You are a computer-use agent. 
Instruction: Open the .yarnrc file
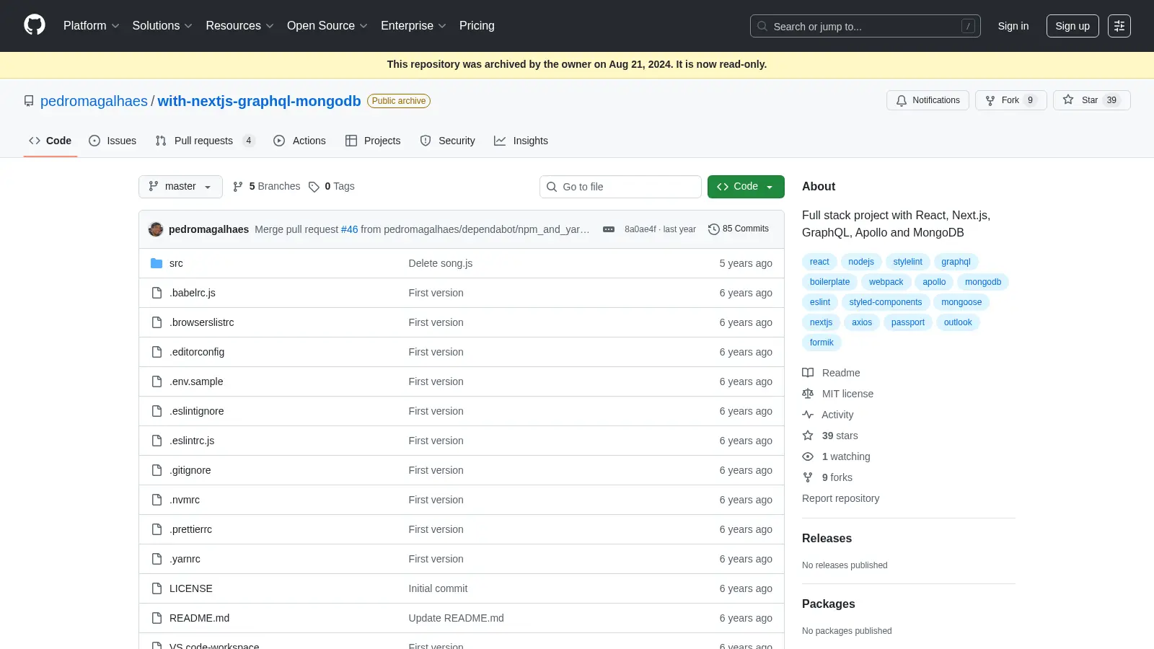click(185, 559)
